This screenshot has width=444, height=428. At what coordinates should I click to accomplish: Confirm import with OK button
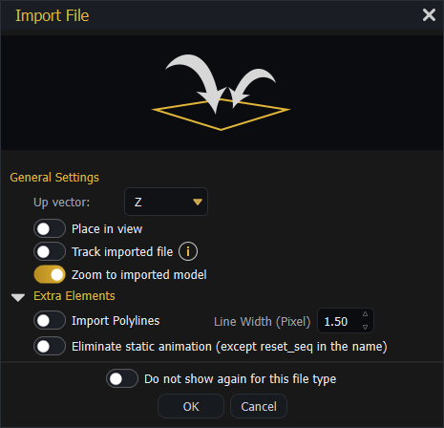tap(191, 406)
